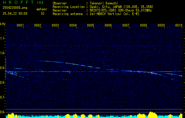The image size is (185, 118).
Task: Click frequency axis label 0.6
Action: [x=2, y=112]
